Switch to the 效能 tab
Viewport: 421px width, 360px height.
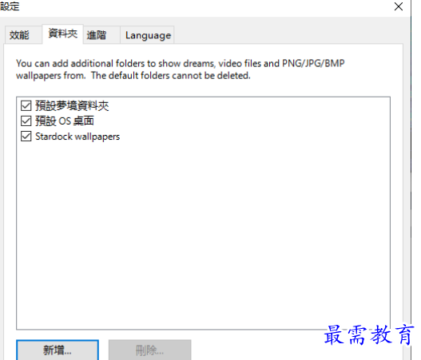click(x=23, y=35)
